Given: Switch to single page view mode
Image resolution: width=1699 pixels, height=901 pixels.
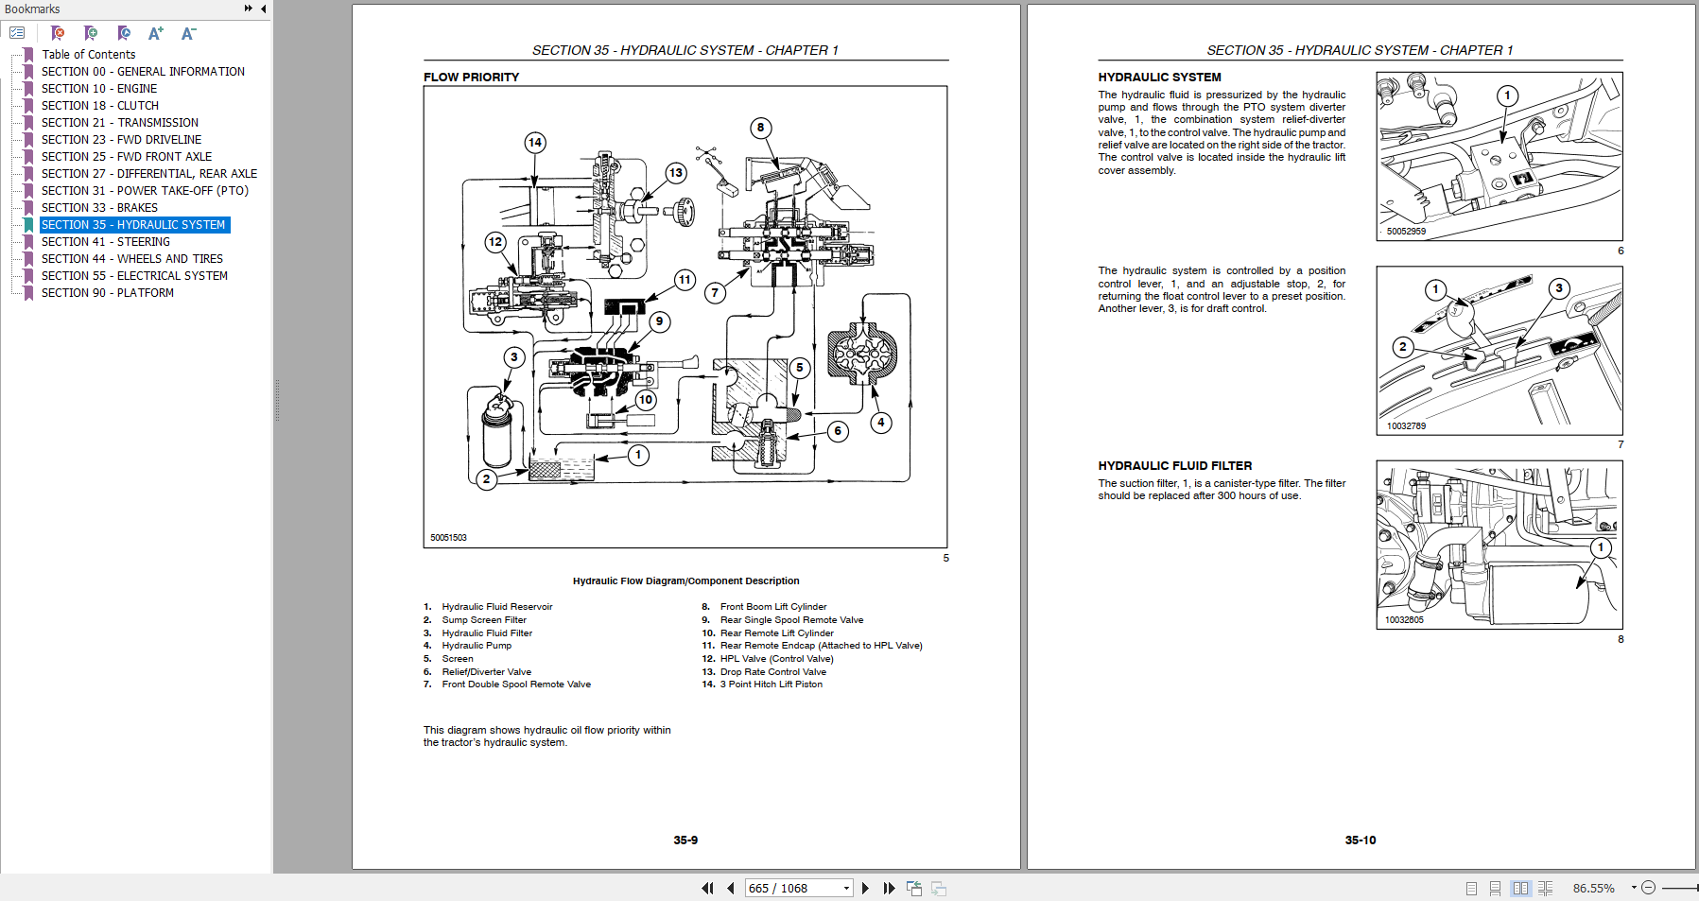Looking at the screenshot, I should point(1471,888).
